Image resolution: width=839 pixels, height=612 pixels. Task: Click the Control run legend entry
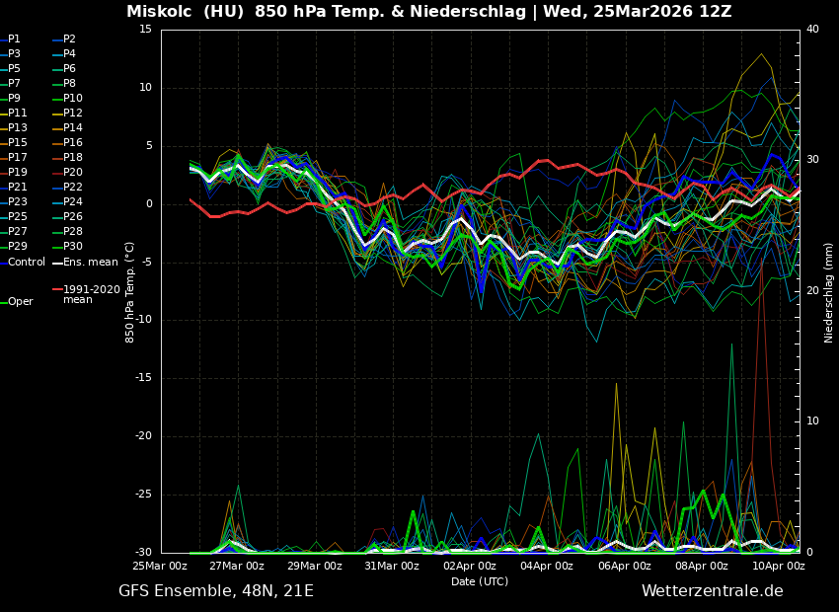[27, 263]
